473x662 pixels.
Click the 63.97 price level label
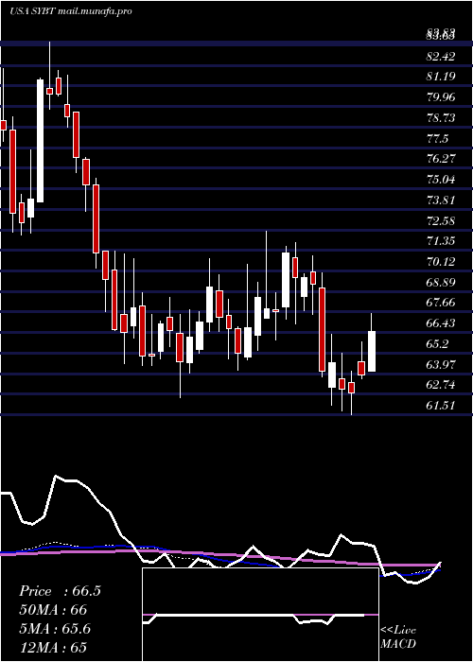click(441, 365)
